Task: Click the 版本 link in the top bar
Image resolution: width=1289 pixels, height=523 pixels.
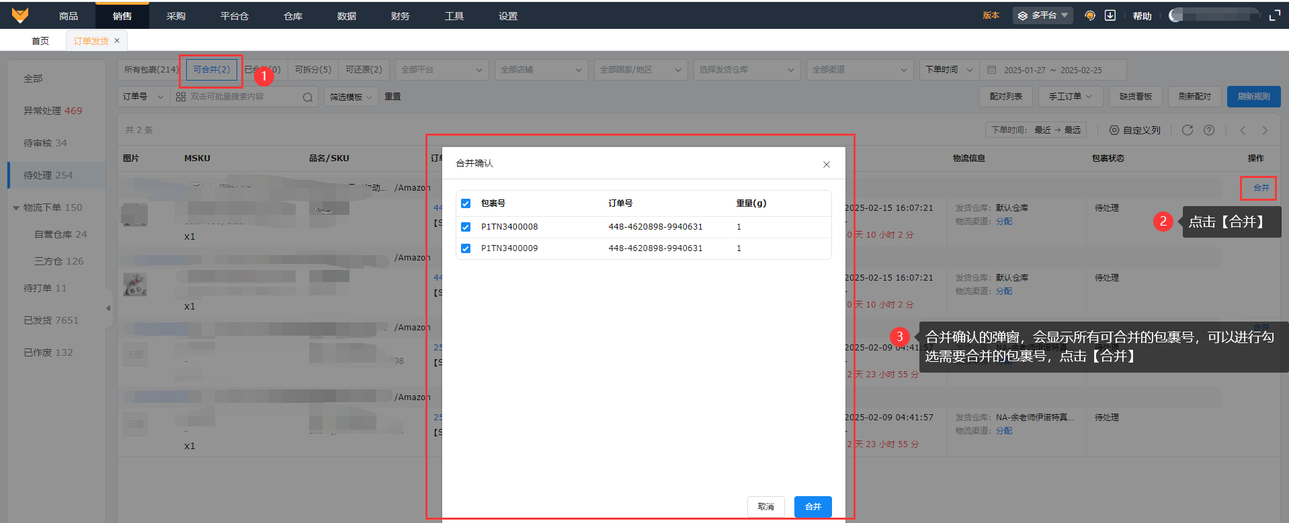Action: pyautogui.click(x=991, y=15)
